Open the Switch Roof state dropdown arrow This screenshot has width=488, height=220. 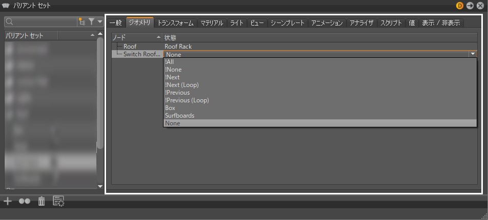click(473, 54)
